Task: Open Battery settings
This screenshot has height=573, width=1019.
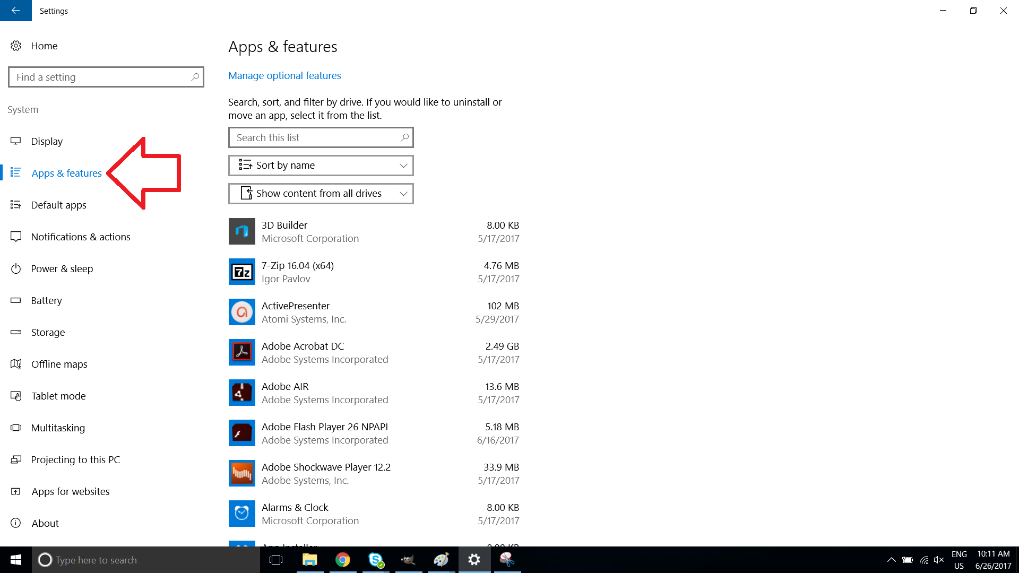Action: click(47, 300)
